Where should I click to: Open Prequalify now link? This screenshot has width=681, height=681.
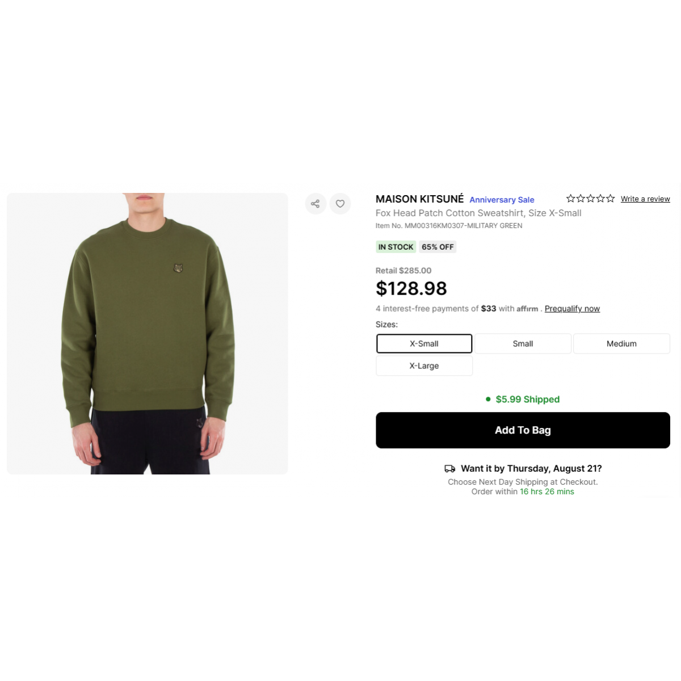click(572, 309)
